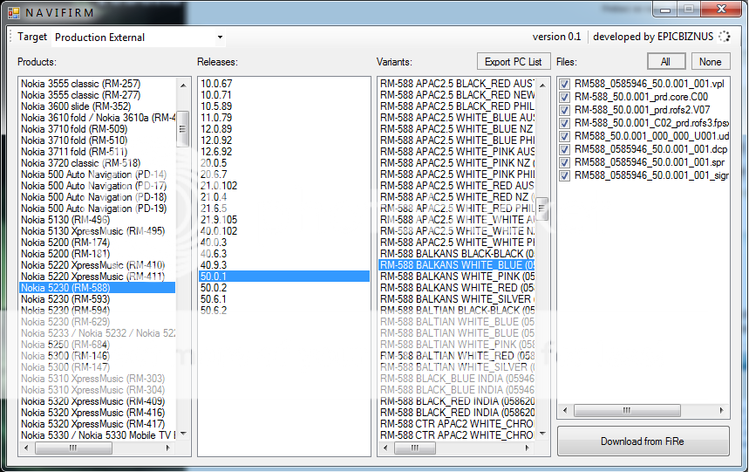Select Nokia 5230 (RM-588) product

pos(97,288)
